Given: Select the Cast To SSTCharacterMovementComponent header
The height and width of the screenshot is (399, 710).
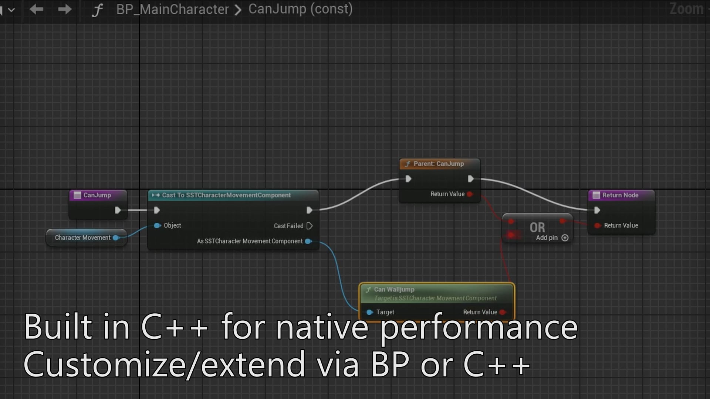Looking at the screenshot, I should [x=226, y=195].
